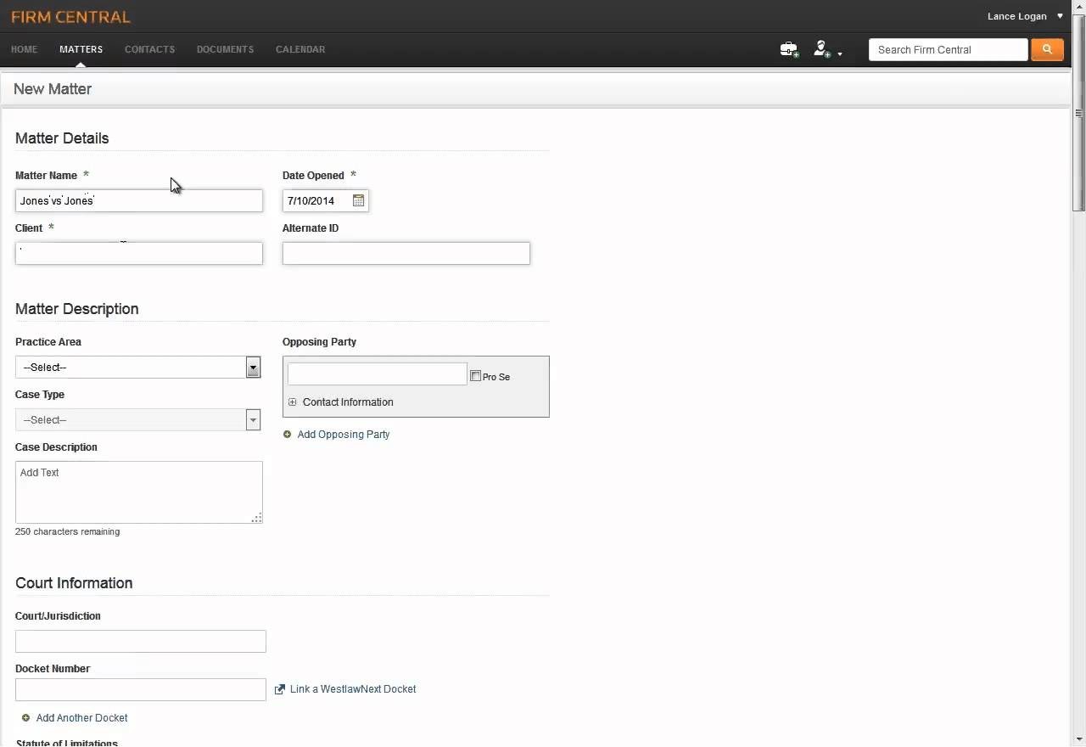The width and height of the screenshot is (1086, 747).
Task: Click the WestlawNext docket external link icon
Action: [280, 689]
